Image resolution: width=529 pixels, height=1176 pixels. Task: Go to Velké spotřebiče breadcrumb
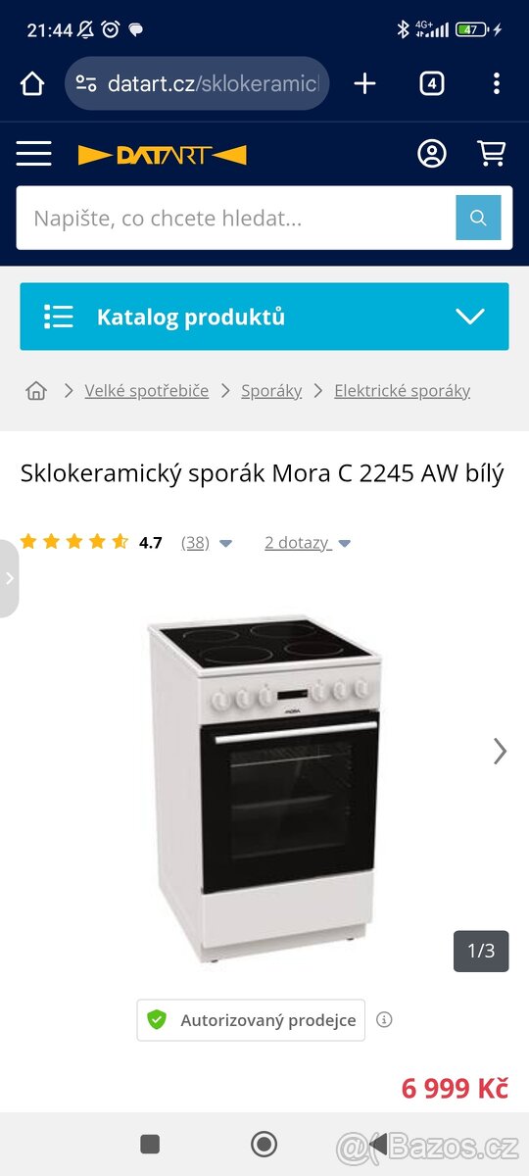(147, 391)
